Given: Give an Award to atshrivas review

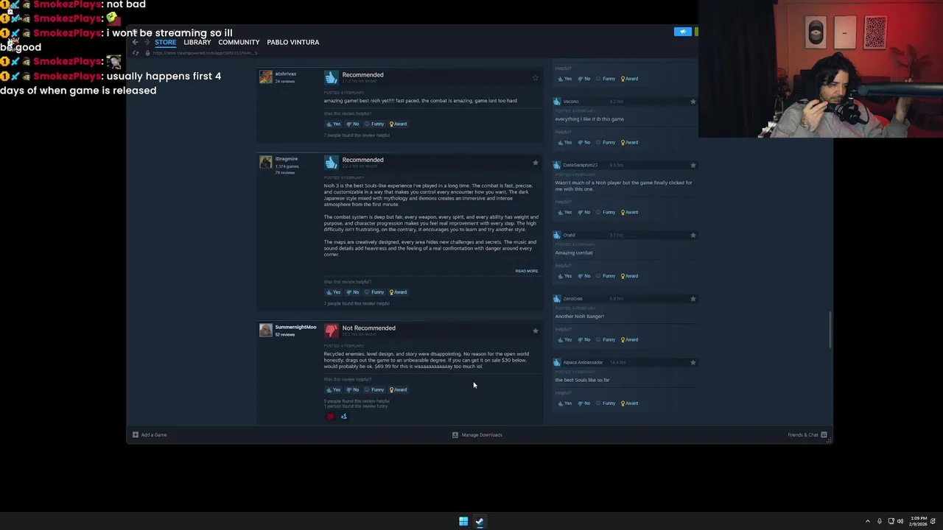Looking at the screenshot, I should [x=398, y=124].
